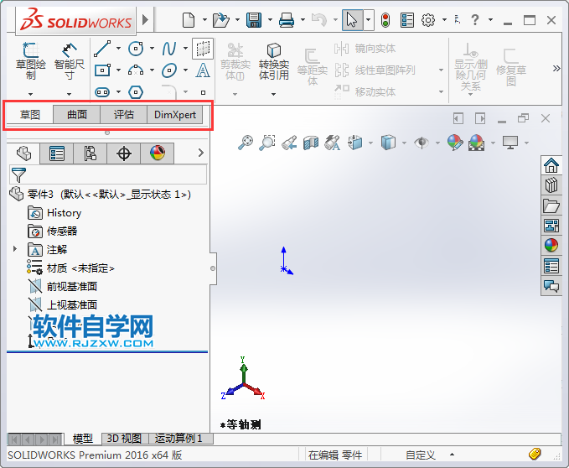
Task: Select the History tree item
Action: pos(54,213)
